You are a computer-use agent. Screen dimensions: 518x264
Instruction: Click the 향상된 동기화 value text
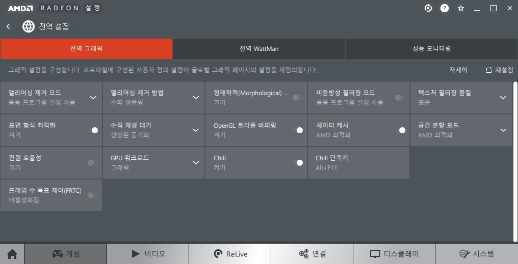click(130, 135)
